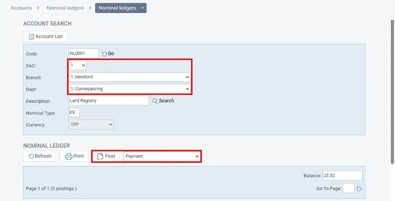The image size is (395, 201).
Task: Click the Search magnifier icon
Action: pos(155,101)
